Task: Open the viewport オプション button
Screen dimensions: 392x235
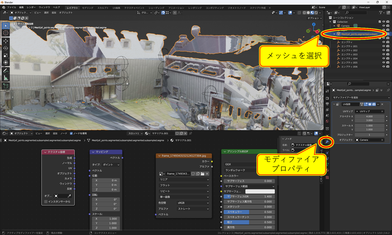Action: tap(314, 18)
